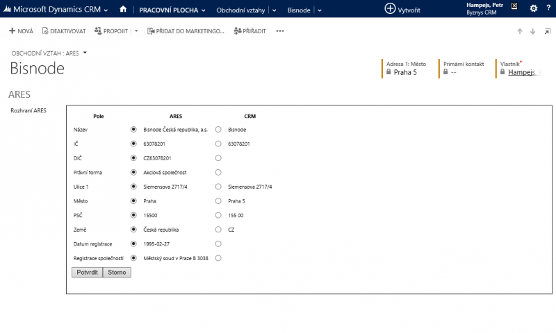Select CRM value Praha 5

click(x=218, y=201)
